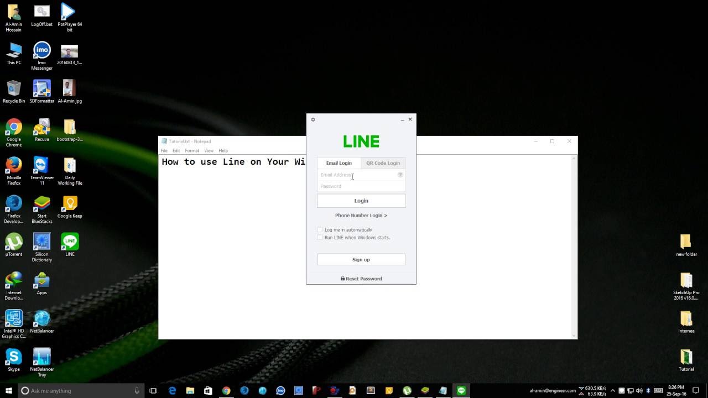Open Phone Number Login link

click(361, 216)
